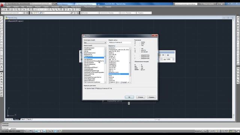Select the Circle tool in Draw toolbar

point(1,34)
